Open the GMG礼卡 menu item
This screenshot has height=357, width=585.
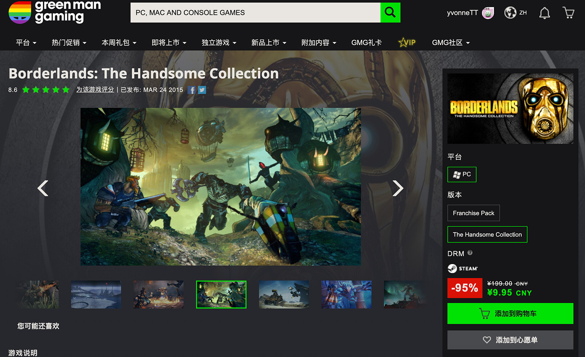tap(366, 43)
